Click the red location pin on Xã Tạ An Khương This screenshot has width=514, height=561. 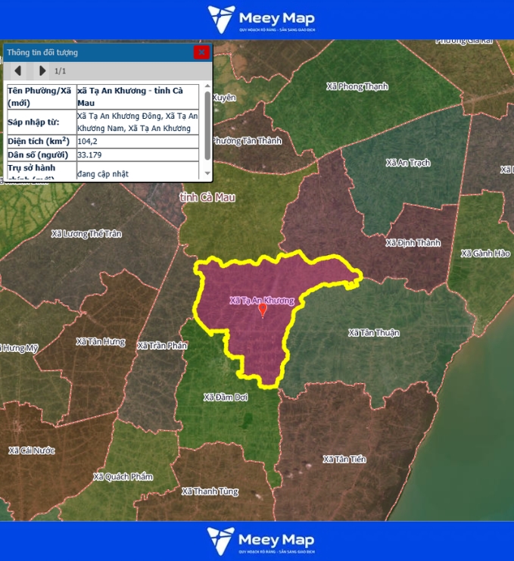(x=263, y=310)
